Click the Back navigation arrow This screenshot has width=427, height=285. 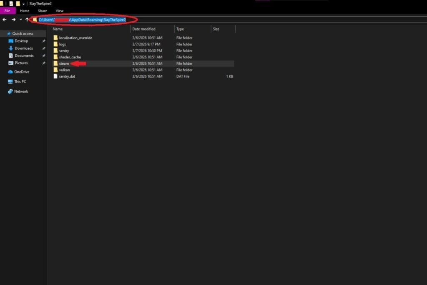click(x=5, y=20)
